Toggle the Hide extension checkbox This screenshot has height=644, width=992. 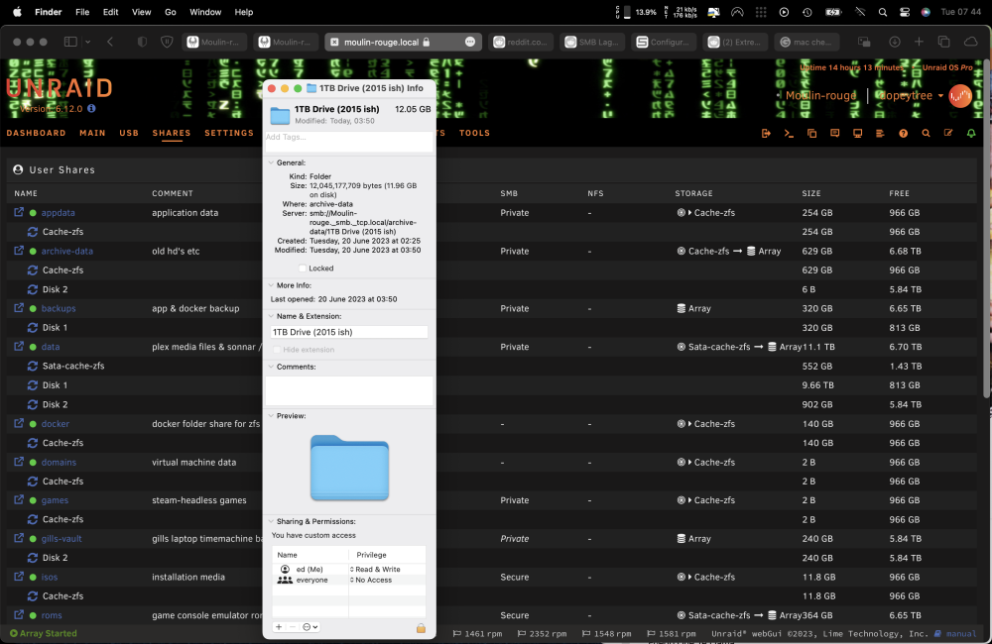(277, 350)
